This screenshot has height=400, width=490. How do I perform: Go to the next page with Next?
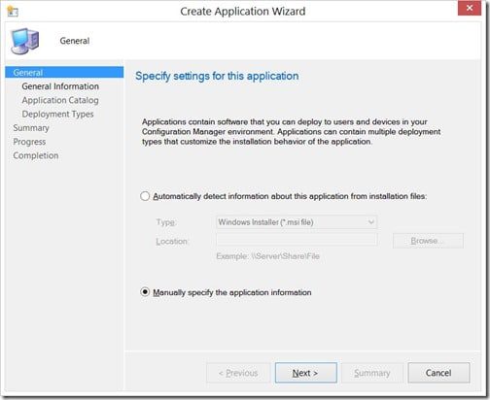click(x=306, y=373)
